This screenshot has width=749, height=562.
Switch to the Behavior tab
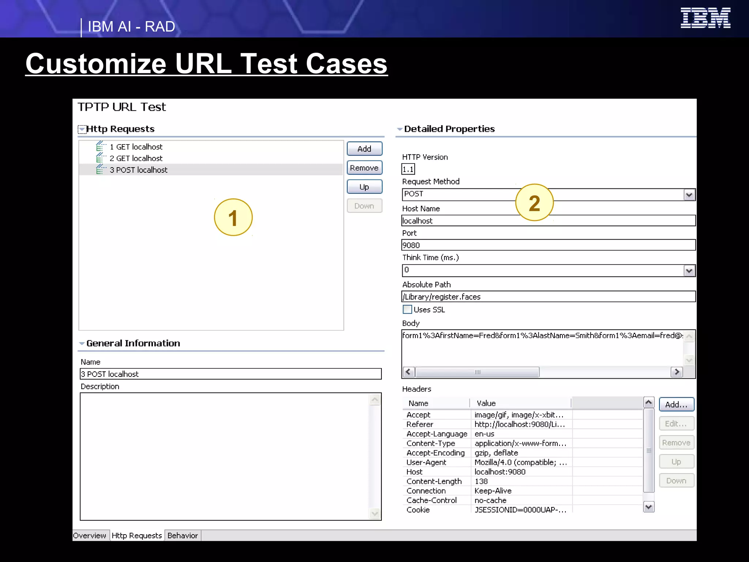(x=182, y=536)
